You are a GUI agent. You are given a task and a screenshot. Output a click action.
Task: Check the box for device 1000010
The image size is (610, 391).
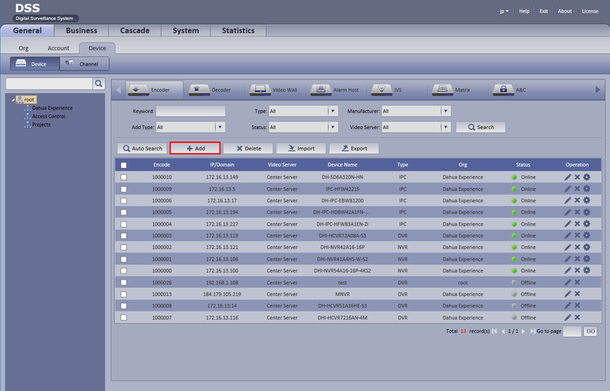(x=124, y=177)
